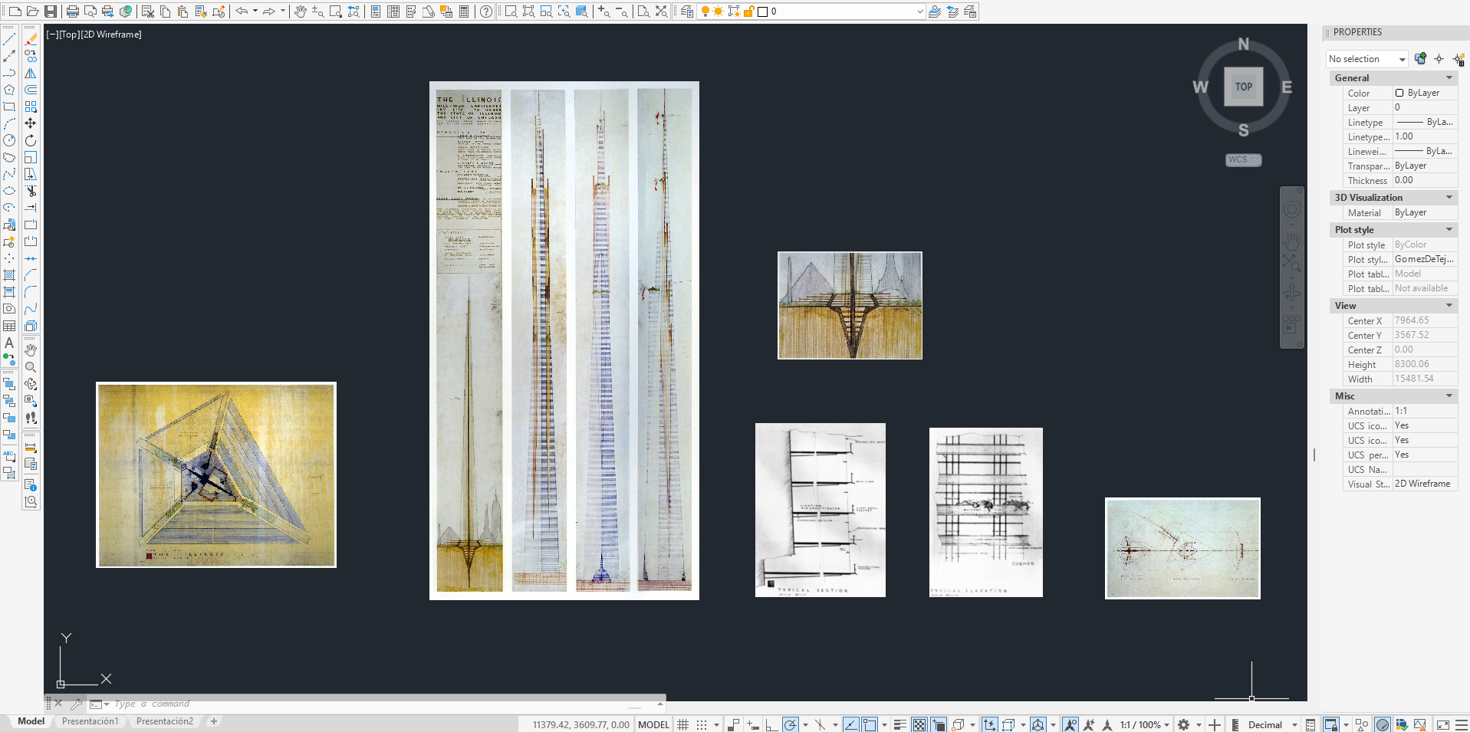Click the [2D Wireframe] visual style viewport label
Image resolution: width=1470 pixels, height=732 pixels.
[x=110, y=34]
